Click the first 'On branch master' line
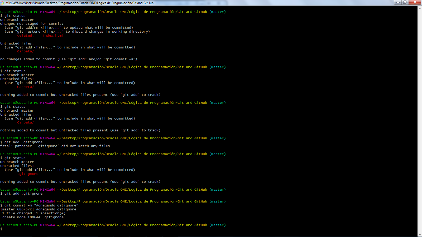Image resolution: width=422 pixels, height=237 pixels. [x=17, y=20]
